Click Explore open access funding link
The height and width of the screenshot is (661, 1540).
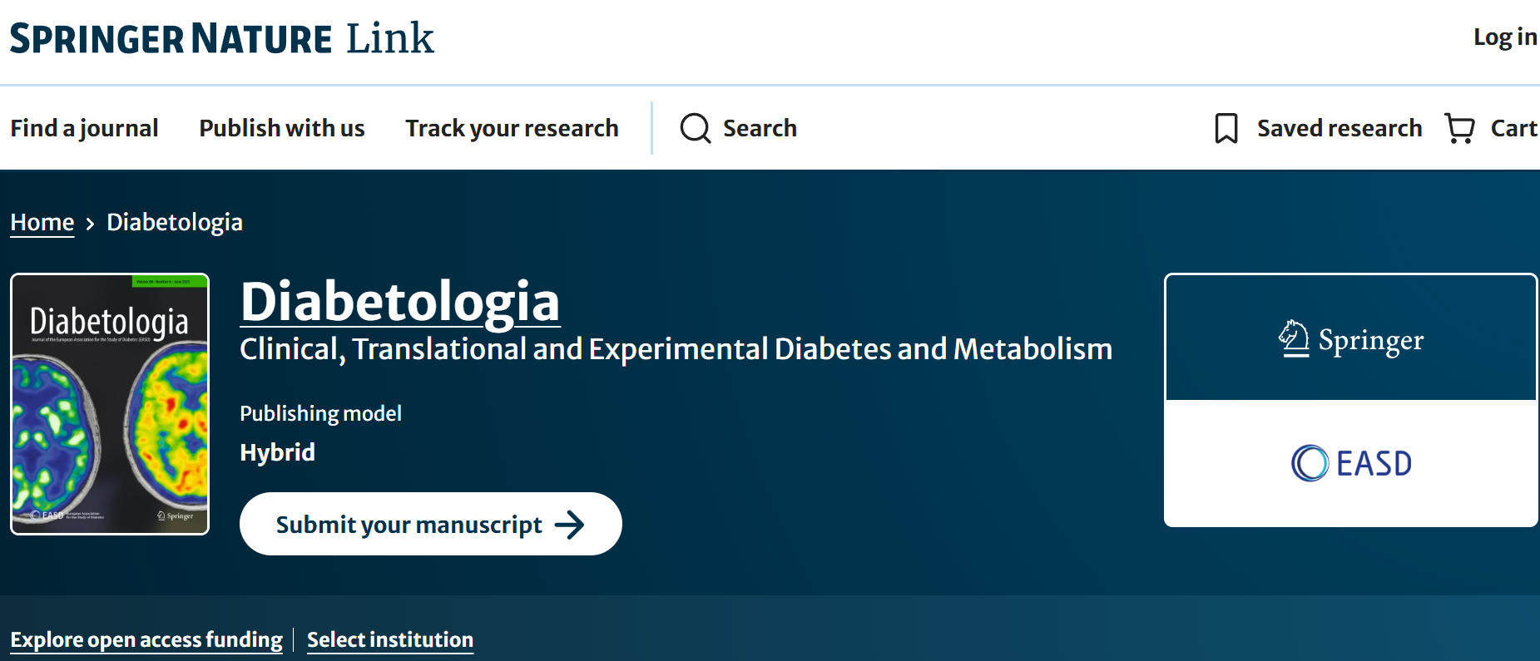pyautogui.click(x=146, y=639)
